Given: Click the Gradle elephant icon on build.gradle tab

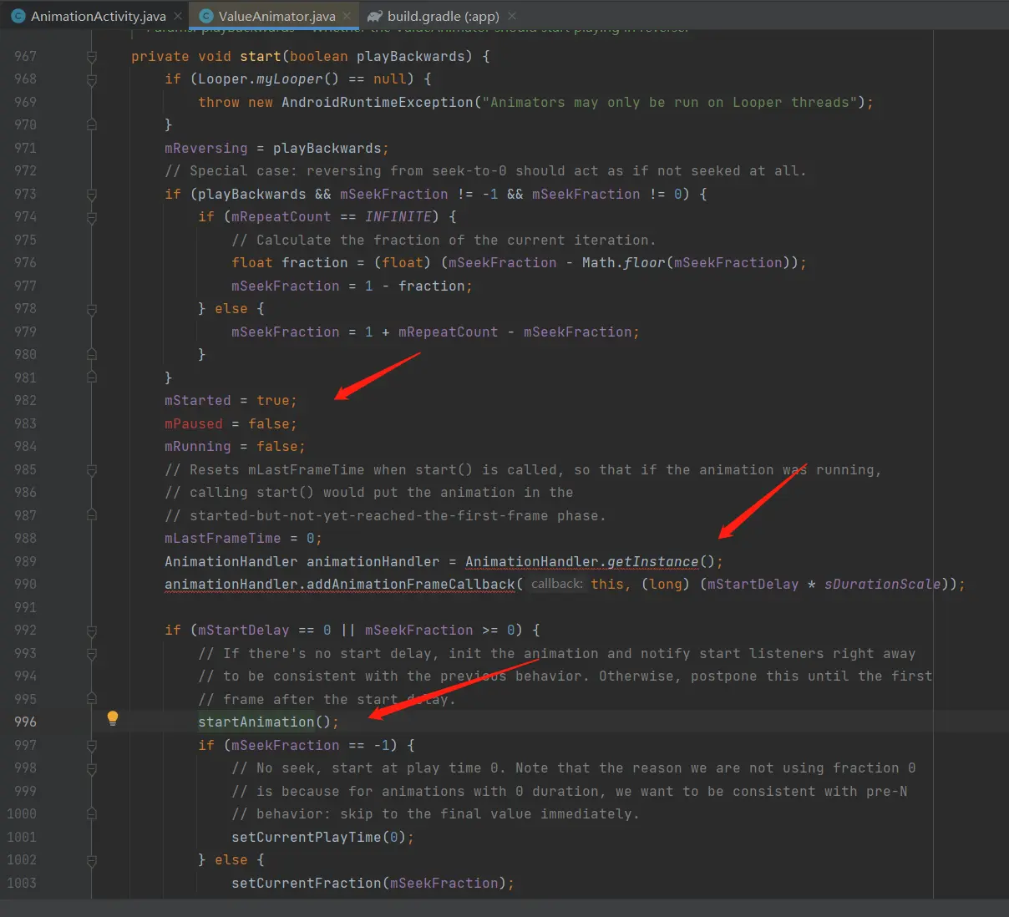Looking at the screenshot, I should pyautogui.click(x=375, y=16).
